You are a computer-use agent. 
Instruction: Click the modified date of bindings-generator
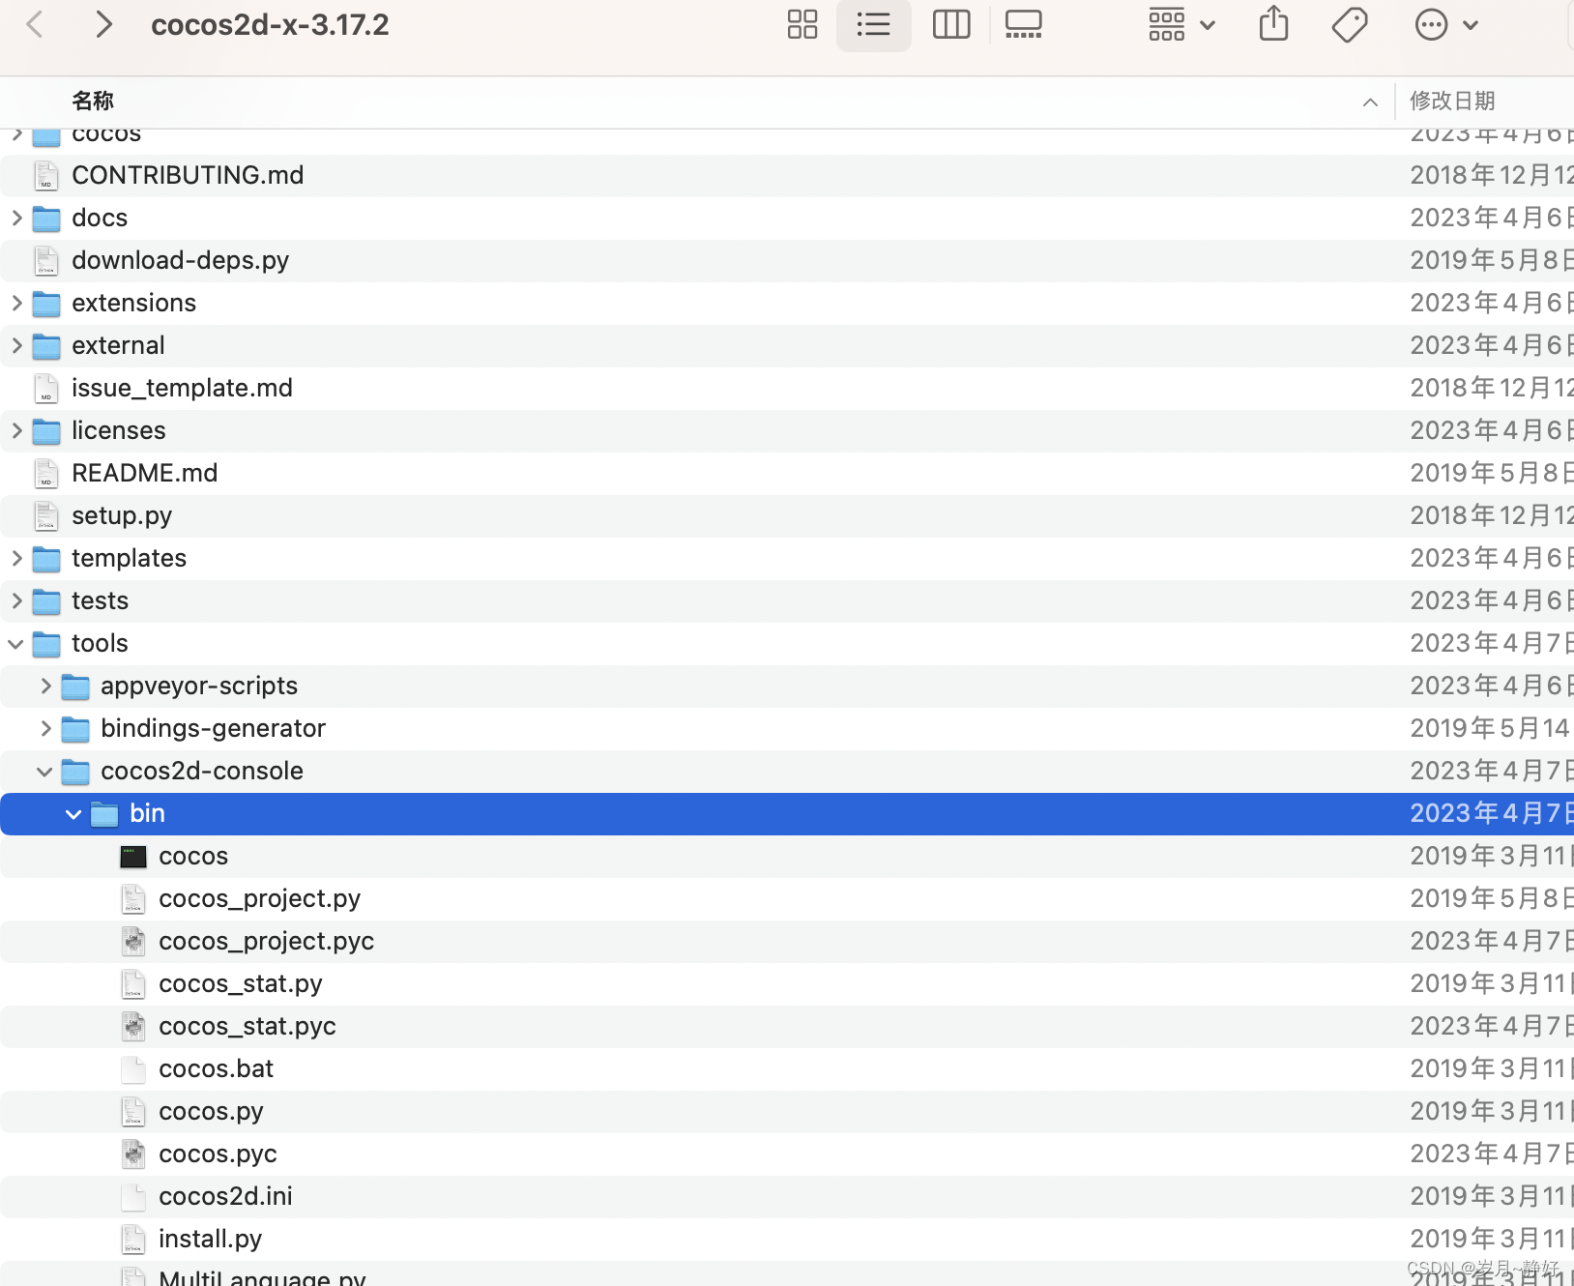1490,728
